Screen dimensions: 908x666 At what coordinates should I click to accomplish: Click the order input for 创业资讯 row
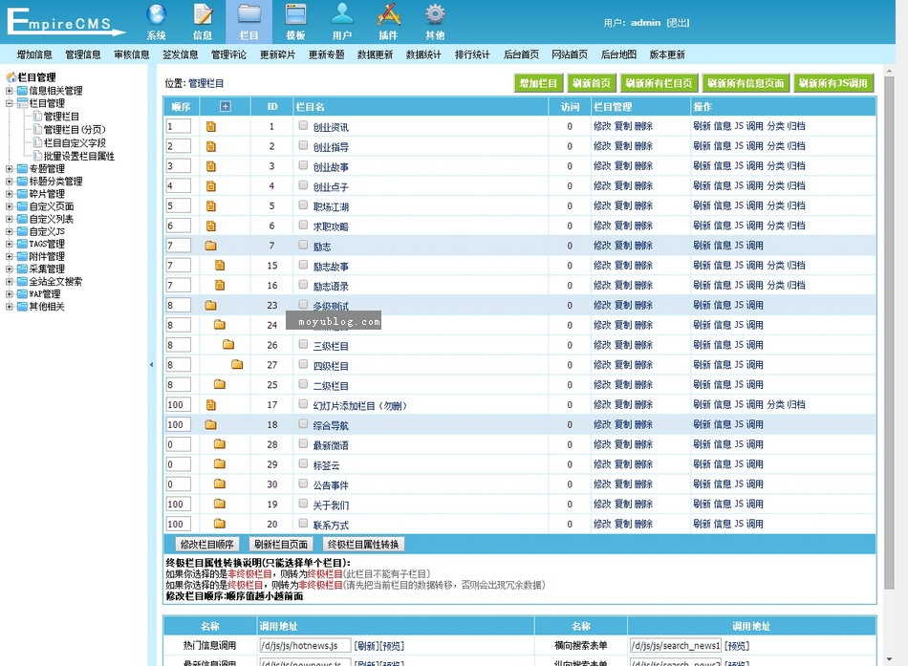[179, 126]
